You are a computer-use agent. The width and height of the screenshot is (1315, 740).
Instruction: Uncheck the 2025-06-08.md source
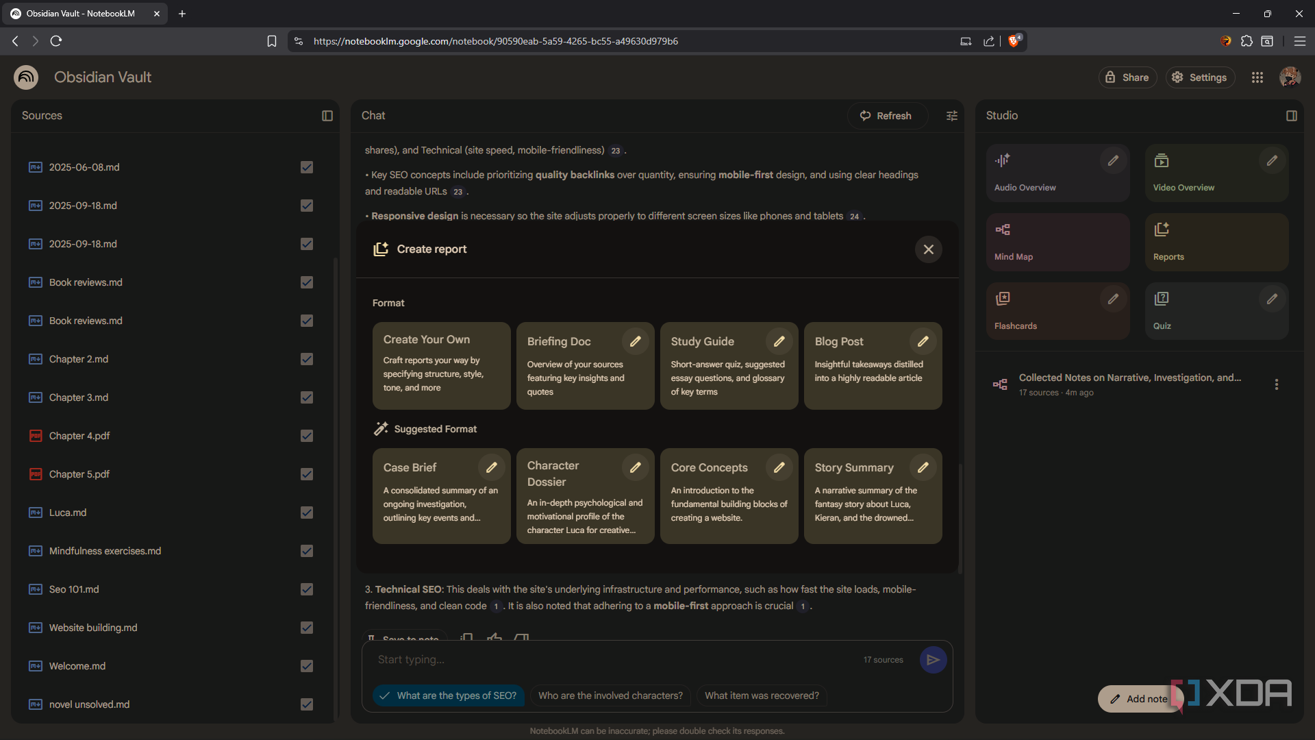307,167
